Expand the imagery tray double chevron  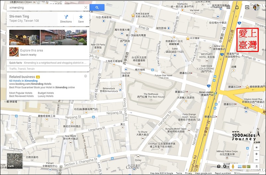pos(257,166)
